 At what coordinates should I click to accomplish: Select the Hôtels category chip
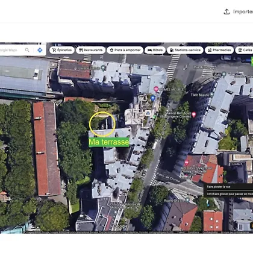[x=155, y=50]
